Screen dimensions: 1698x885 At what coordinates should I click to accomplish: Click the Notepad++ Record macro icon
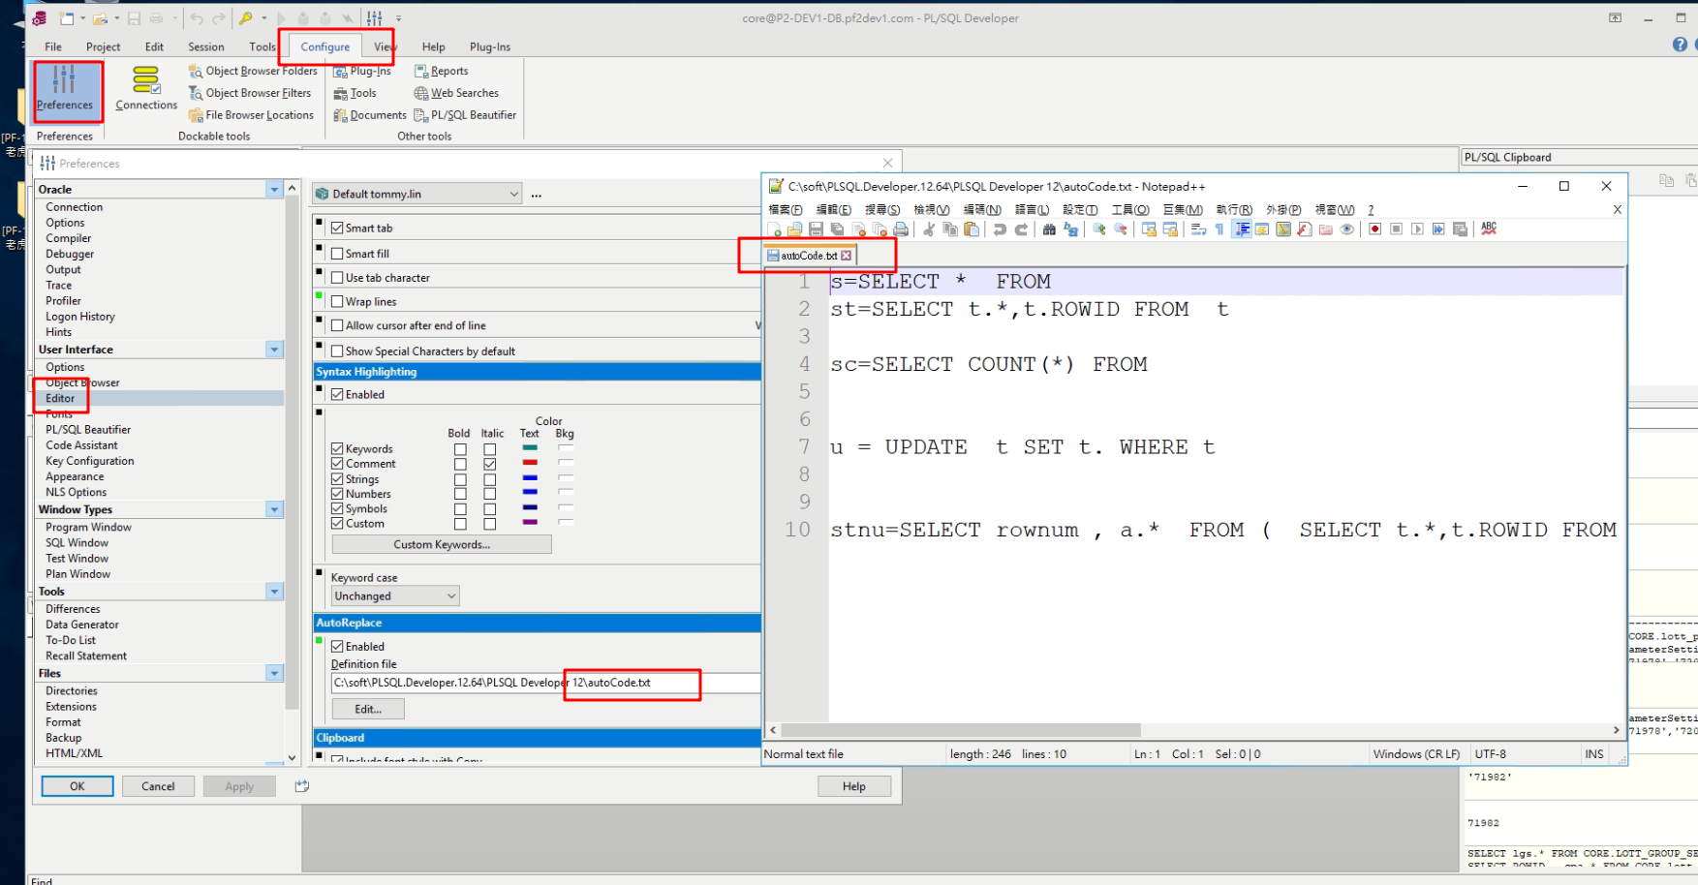(1374, 229)
